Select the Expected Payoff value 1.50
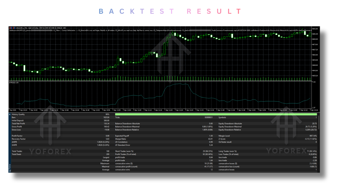This screenshot has width=339, height=190. point(211,136)
